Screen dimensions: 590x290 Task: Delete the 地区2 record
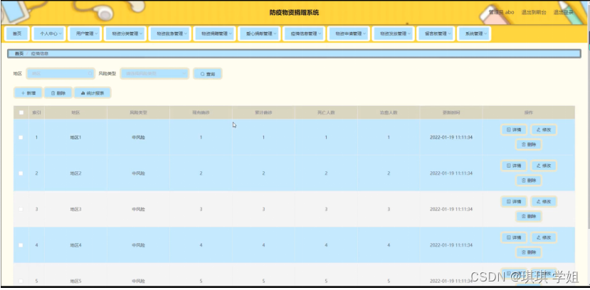(529, 181)
